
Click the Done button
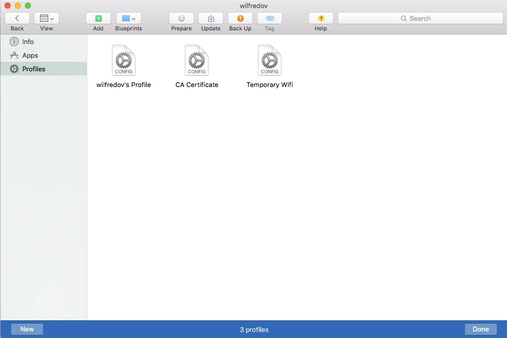(x=481, y=329)
